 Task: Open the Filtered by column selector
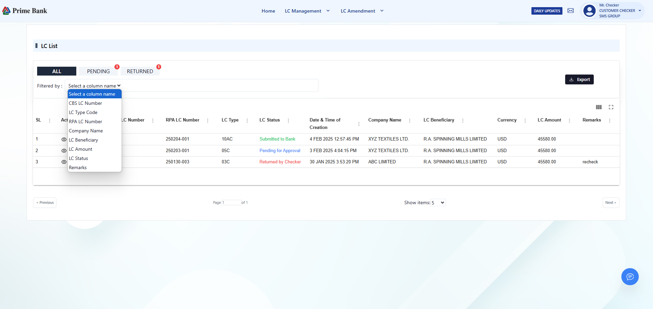point(94,86)
